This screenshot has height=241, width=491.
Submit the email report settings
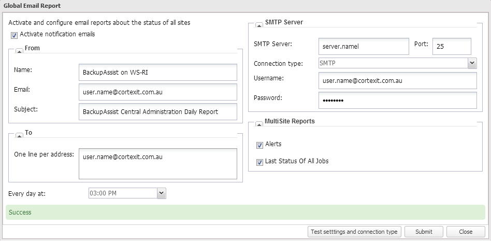[x=424, y=232]
